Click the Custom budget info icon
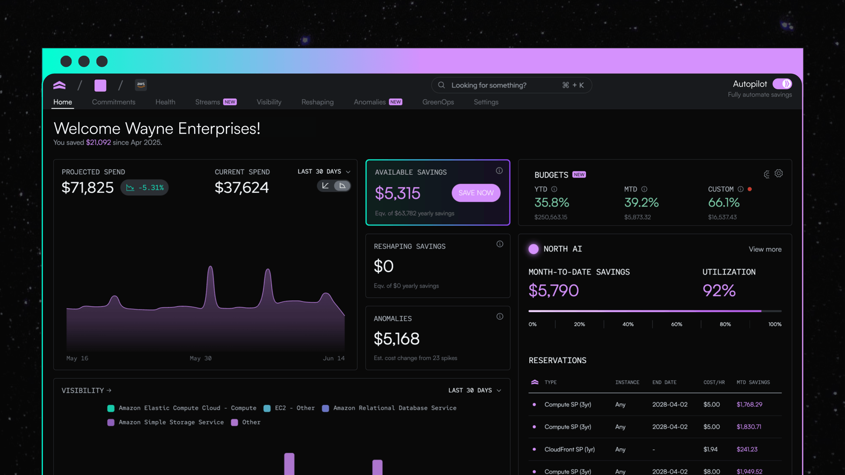The width and height of the screenshot is (845, 475). click(740, 189)
